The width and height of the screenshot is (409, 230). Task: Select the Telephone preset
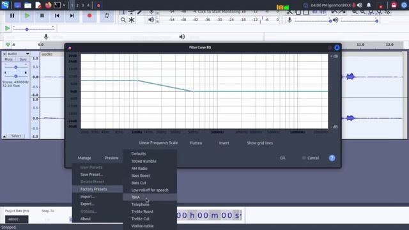[x=150, y=204]
